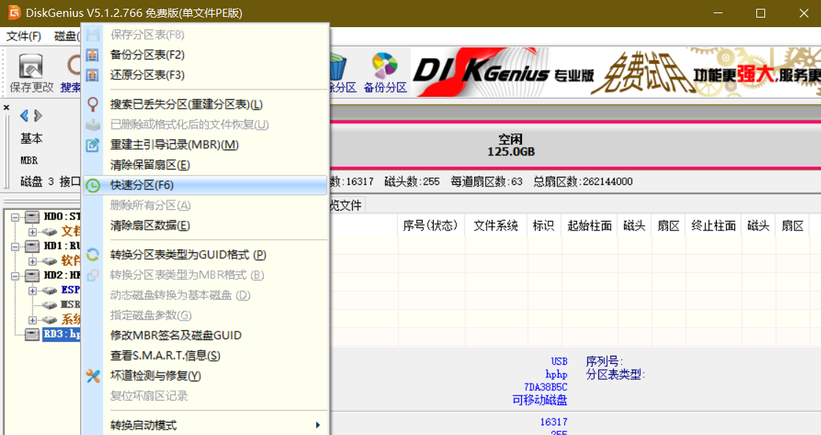This screenshot has width=821, height=435.
Task: Click the 坏道检测与修复 wrench icon
Action: click(93, 376)
